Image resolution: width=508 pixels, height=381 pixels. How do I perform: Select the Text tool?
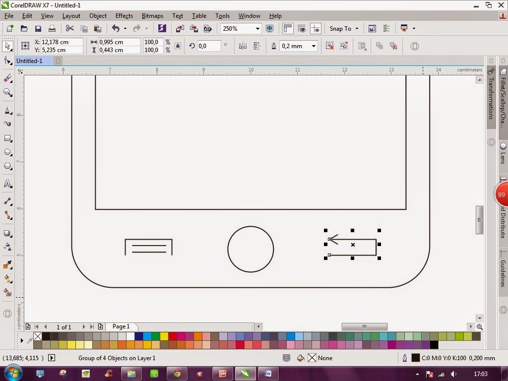(7, 184)
